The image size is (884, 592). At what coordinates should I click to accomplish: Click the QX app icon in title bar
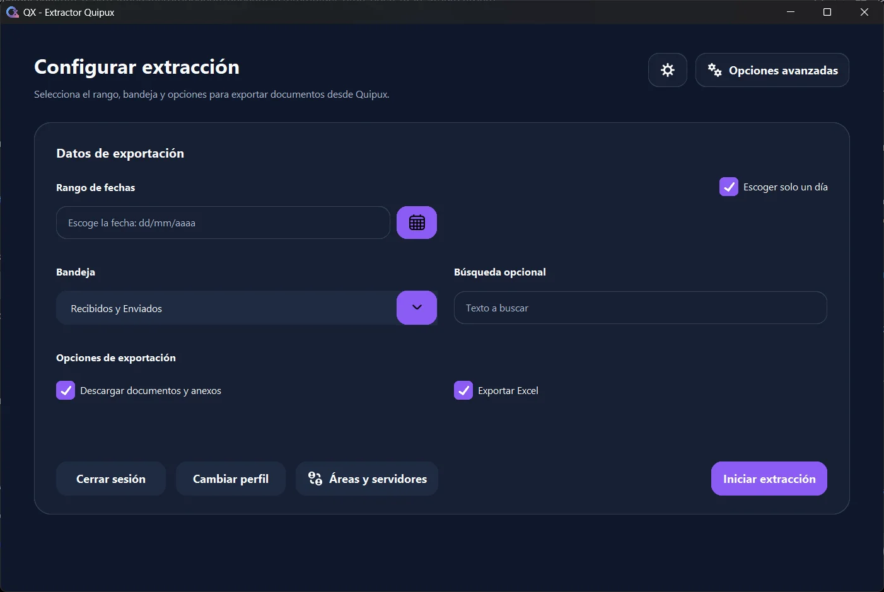12,12
